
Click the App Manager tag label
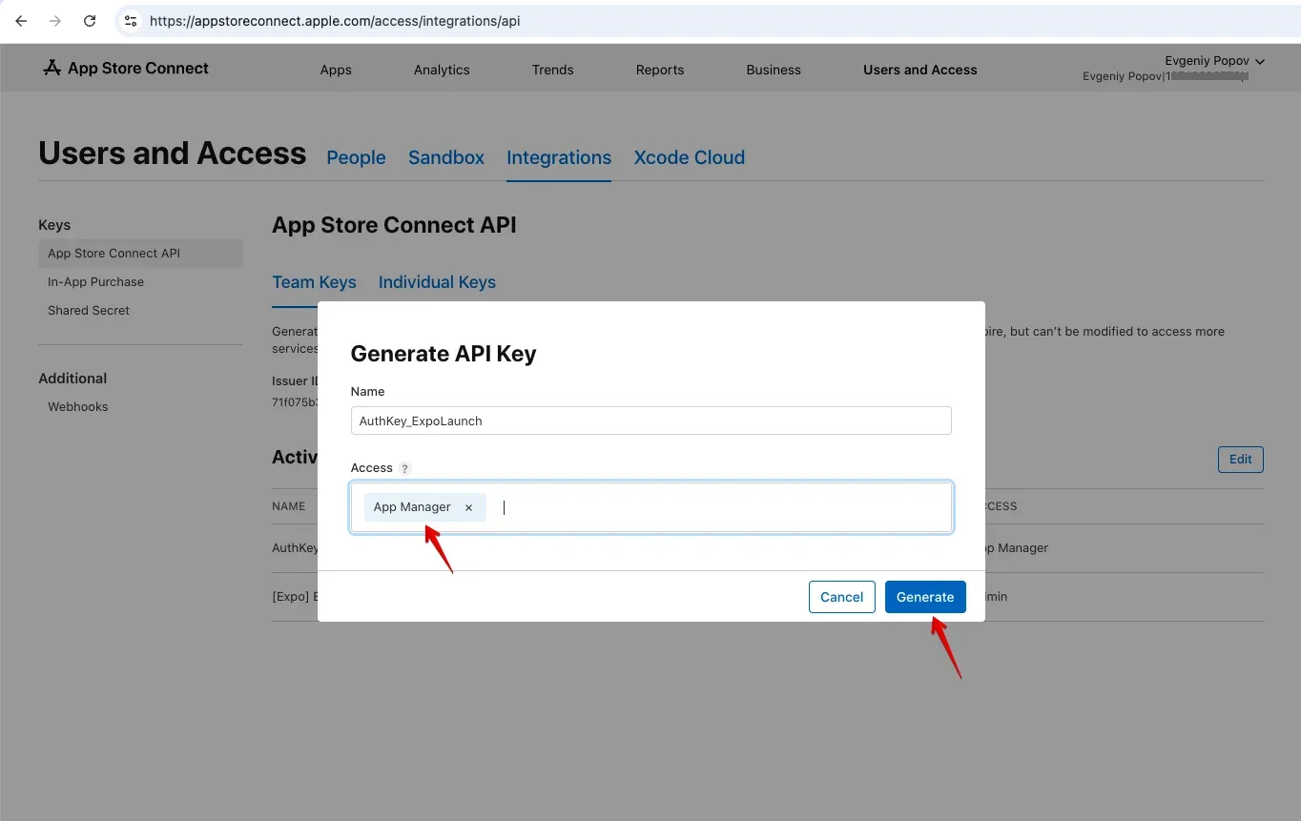click(412, 507)
